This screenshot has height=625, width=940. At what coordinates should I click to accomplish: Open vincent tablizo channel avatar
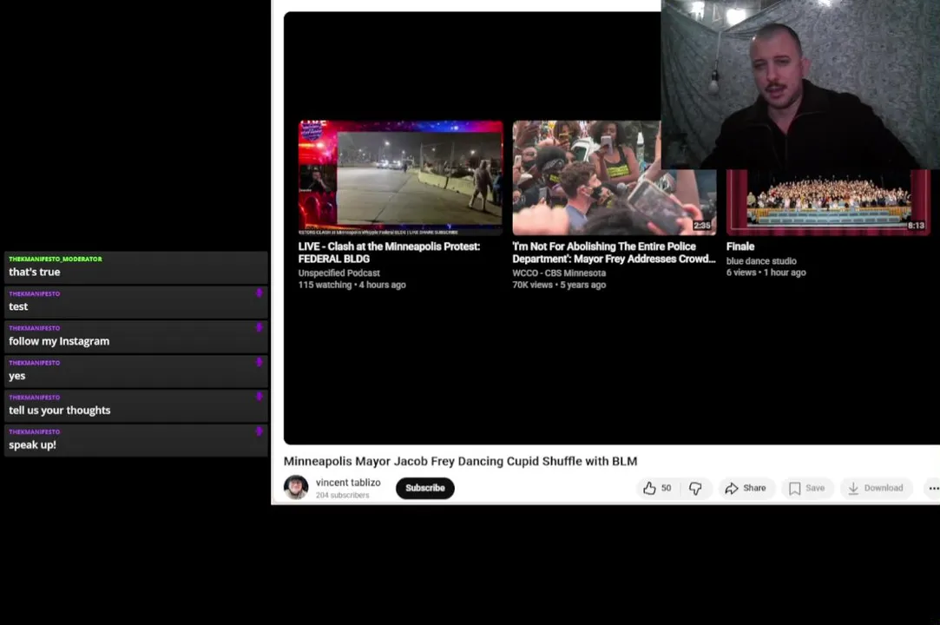(296, 487)
